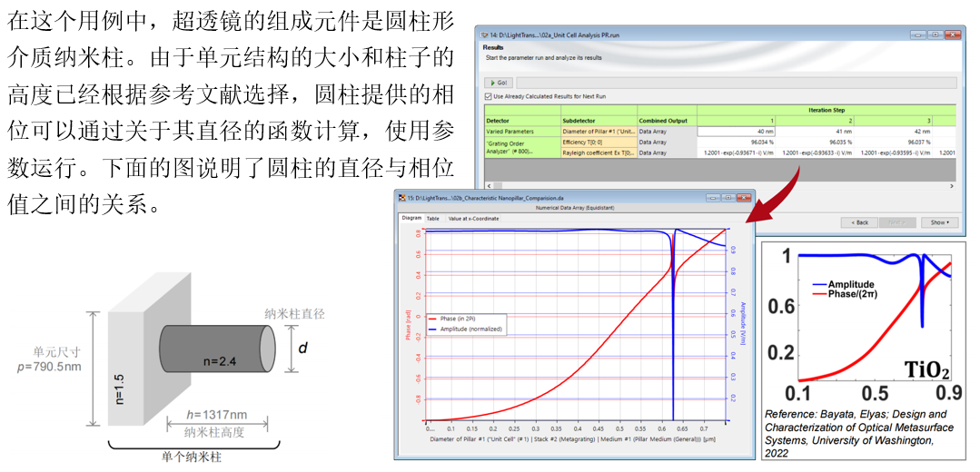Screen dimensions: 980x472
Task: Click the Rayleigh coefficient value exp(-0.93595·i) cell
Action: click(x=893, y=152)
